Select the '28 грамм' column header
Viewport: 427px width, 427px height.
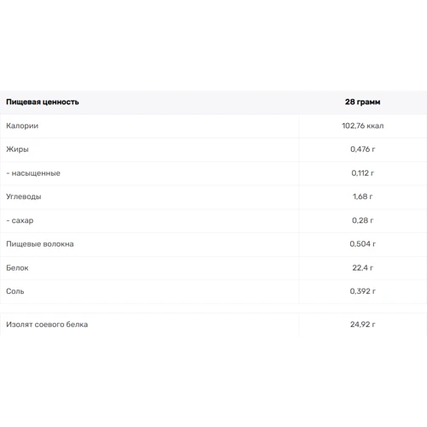(x=362, y=102)
